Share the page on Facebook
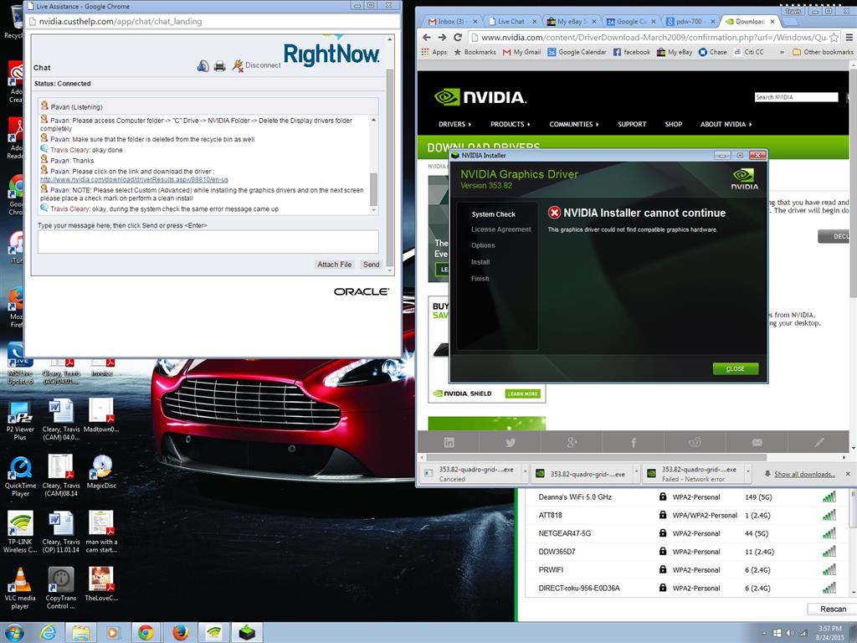The image size is (857, 643). (634, 442)
